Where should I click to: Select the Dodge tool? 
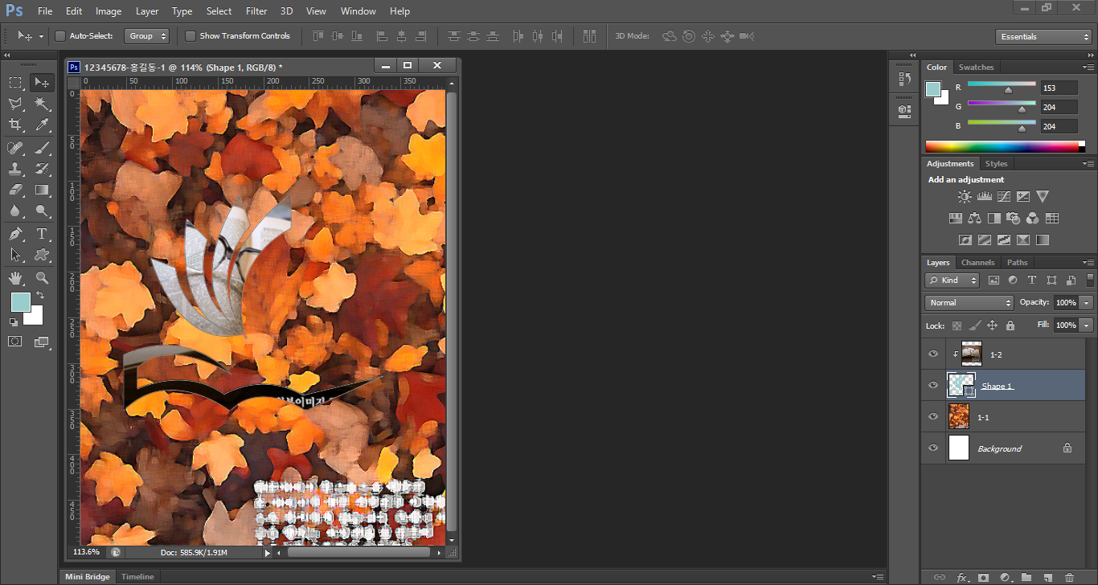point(42,211)
